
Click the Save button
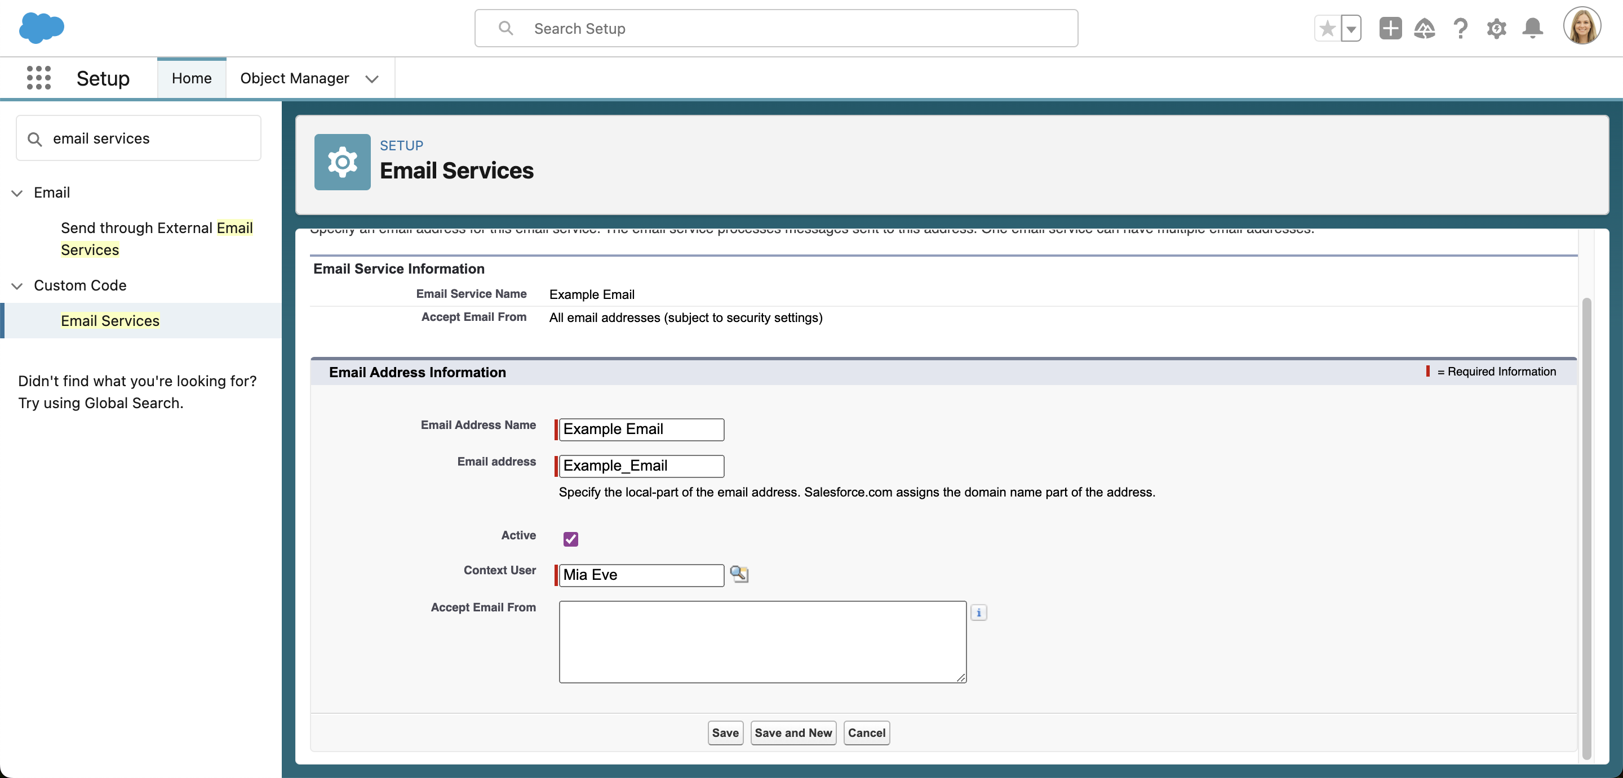725,732
